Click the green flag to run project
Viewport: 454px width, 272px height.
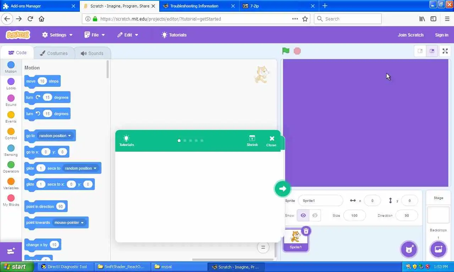[x=286, y=51]
